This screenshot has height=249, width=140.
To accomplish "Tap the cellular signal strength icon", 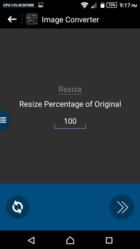I will coord(94,6).
